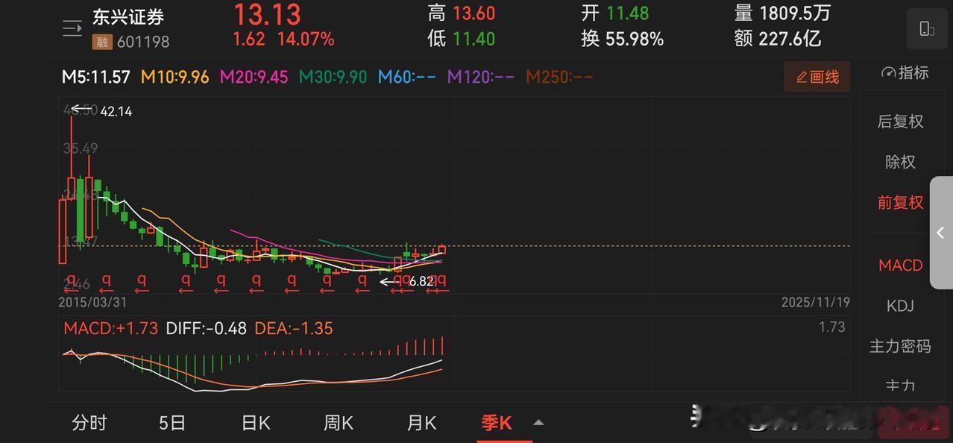Tap the 额 227.6亿 amount value

pyautogui.click(x=777, y=38)
